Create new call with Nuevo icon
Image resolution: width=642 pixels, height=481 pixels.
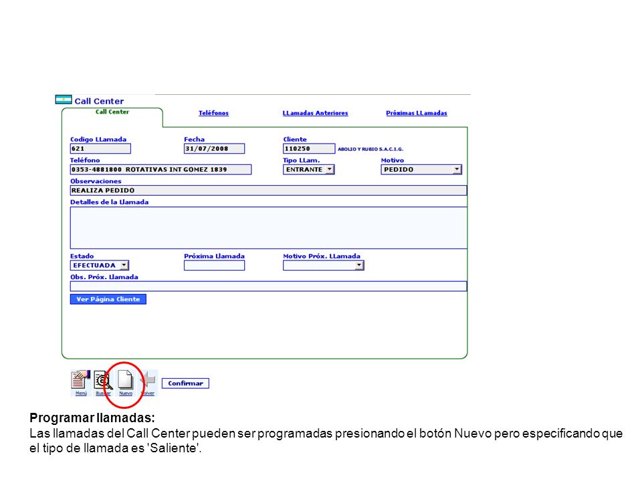point(126,383)
